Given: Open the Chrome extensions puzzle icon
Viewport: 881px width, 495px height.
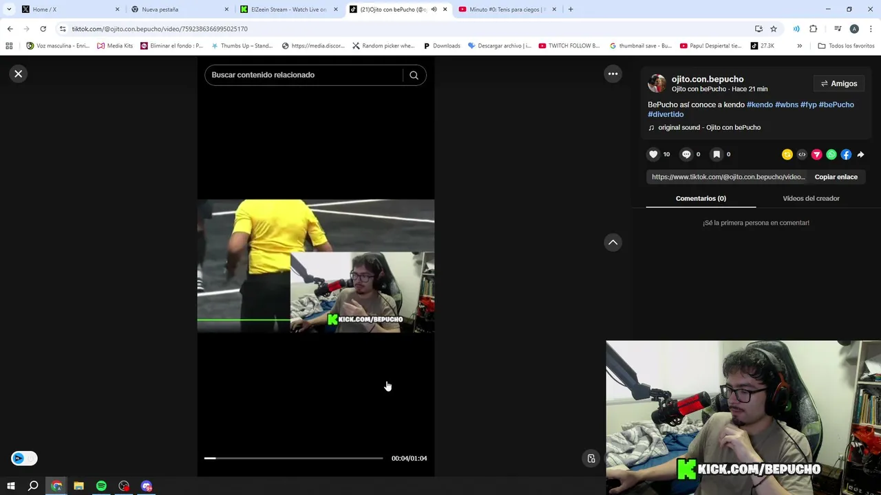Looking at the screenshot, I should (814, 29).
